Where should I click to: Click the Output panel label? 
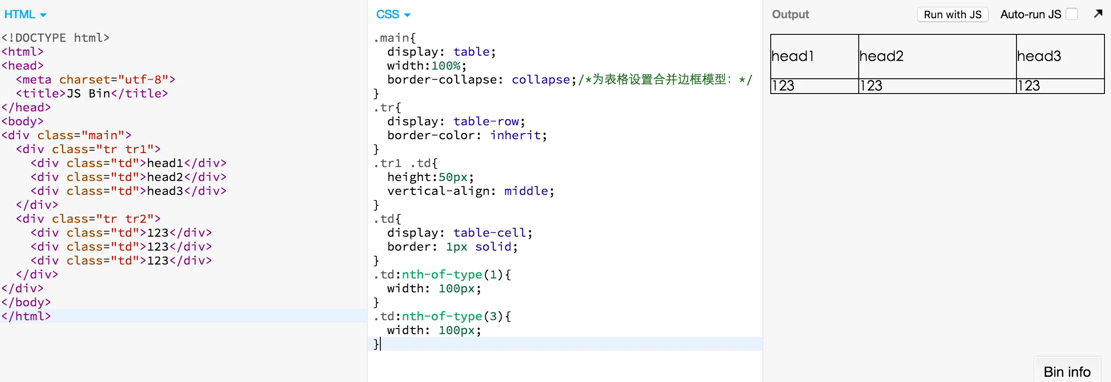(x=790, y=14)
